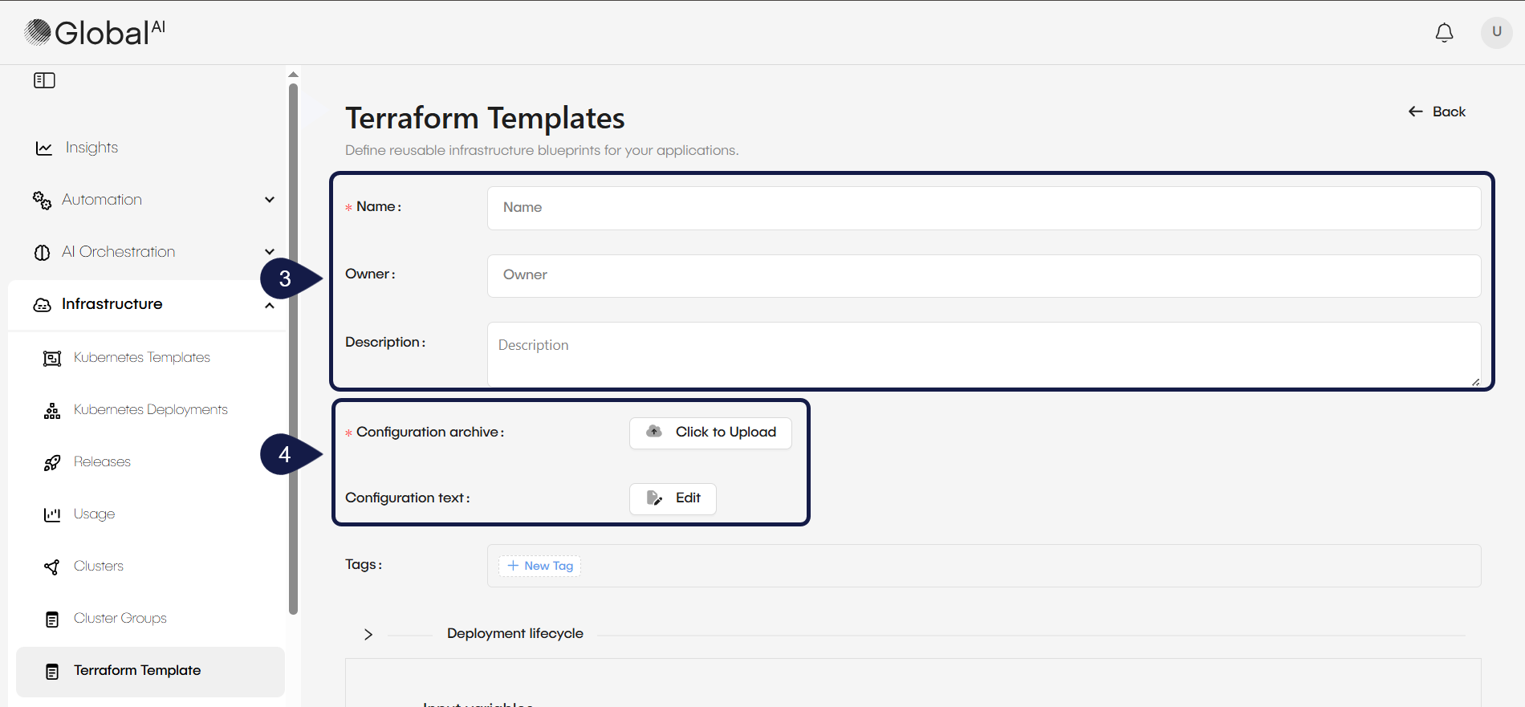Expand the AI Orchestration chevron

[270, 252]
